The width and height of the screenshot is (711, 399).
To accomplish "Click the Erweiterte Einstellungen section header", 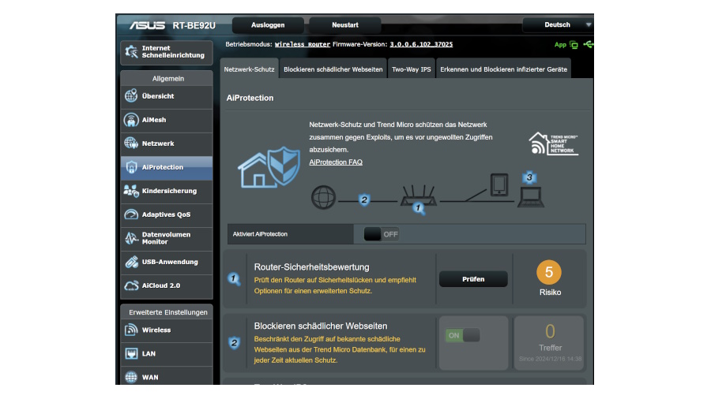I will [167, 312].
